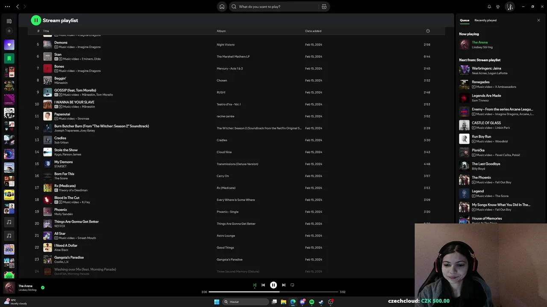This screenshot has width=547, height=307.
Task: Open the racine carrée album link
Action: [225, 116]
